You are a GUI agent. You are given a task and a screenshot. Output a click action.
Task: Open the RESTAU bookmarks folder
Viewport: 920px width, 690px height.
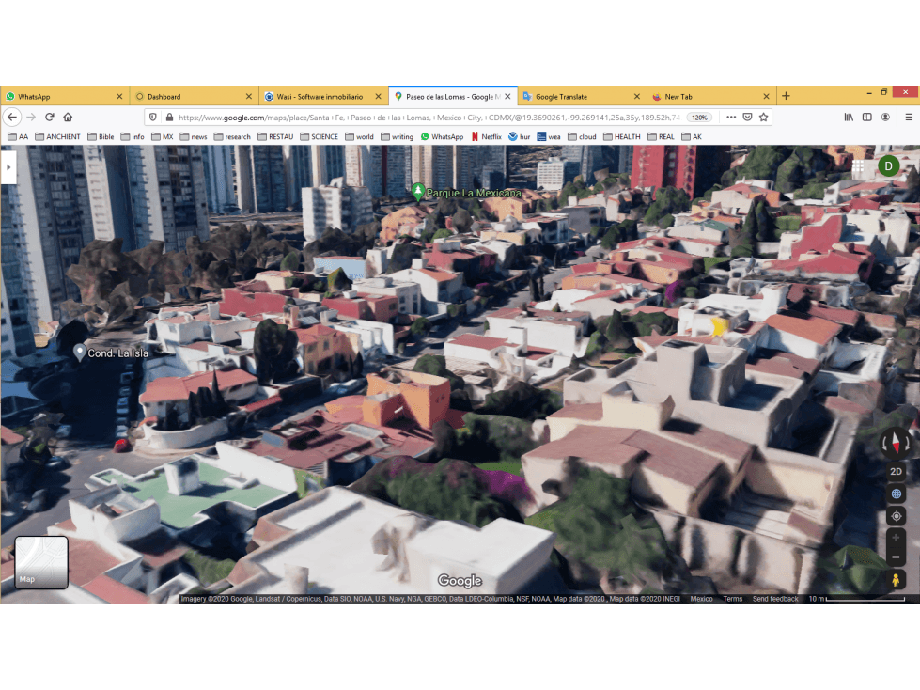[275, 136]
